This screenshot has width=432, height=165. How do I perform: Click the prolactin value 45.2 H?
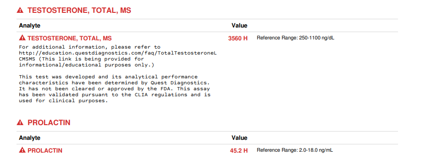point(239,151)
